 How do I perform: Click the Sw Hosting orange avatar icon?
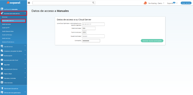145,3
